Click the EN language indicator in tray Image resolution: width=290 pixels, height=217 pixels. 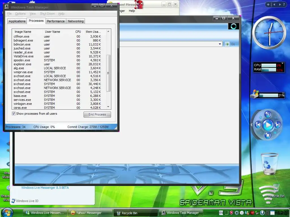click(221, 213)
